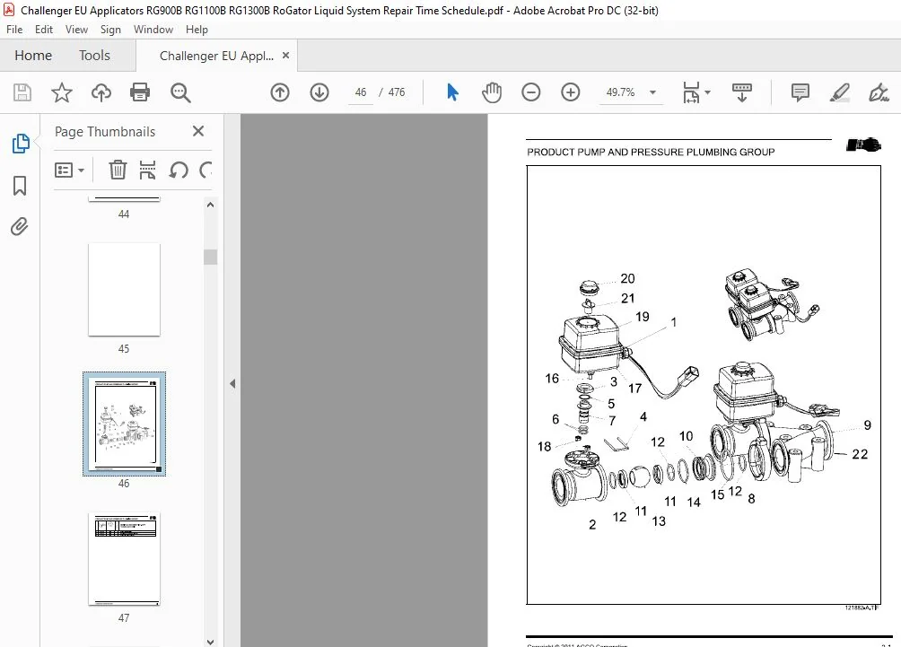
Task: Open the sign document tool
Action: (x=879, y=92)
